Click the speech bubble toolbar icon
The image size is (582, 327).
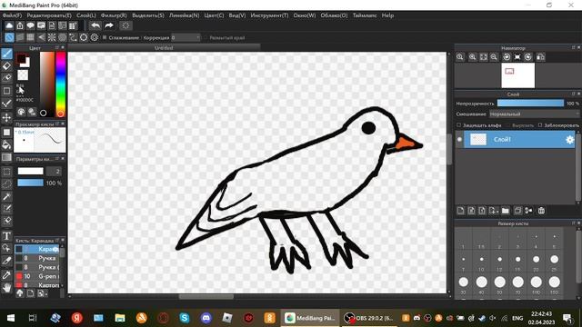point(30,25)
